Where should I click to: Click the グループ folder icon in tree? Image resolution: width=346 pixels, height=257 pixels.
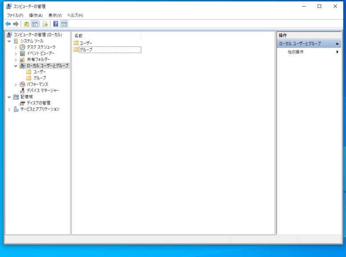click(29, 78)
